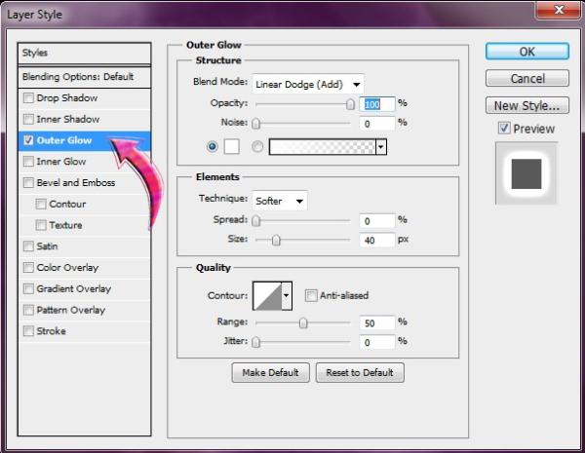Screen dimensions: 585x453
Task: Click the Spread slider handle
Action: point(255,221)
